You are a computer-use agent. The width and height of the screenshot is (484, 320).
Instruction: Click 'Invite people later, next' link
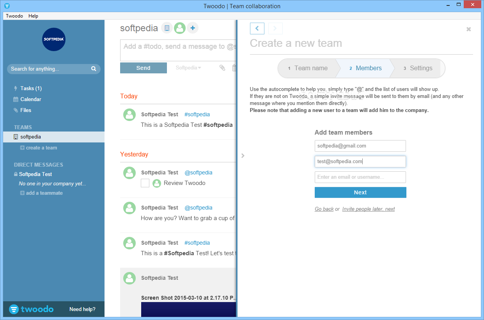(369, 209)
